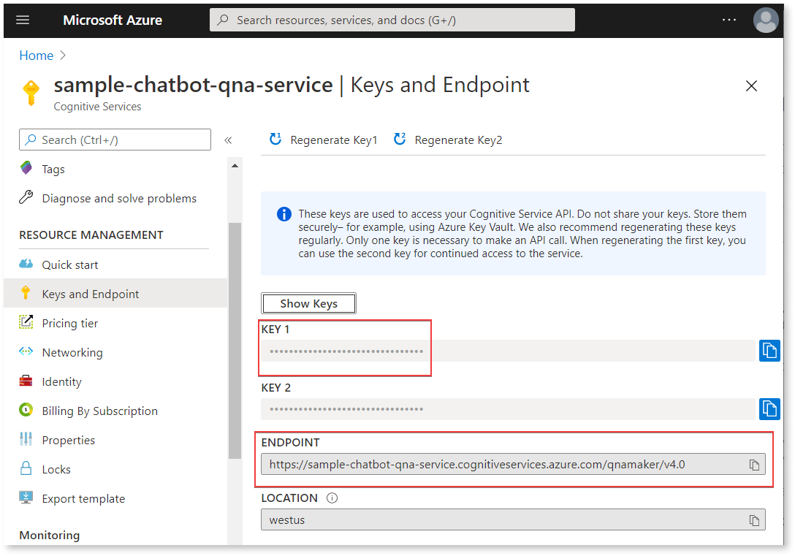The height and width of the screenshot is (556, 795).
Task: Select the Networking icon in sidebar
Action: point(26,352)
